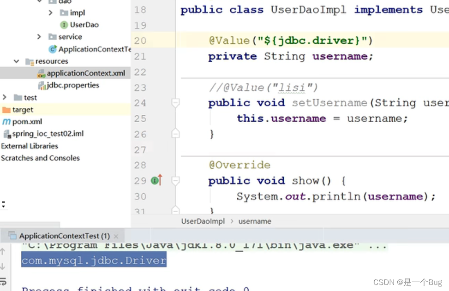Expand the service folder
Viewport: 449px width, 291px height.
click(x=39, y=36)
